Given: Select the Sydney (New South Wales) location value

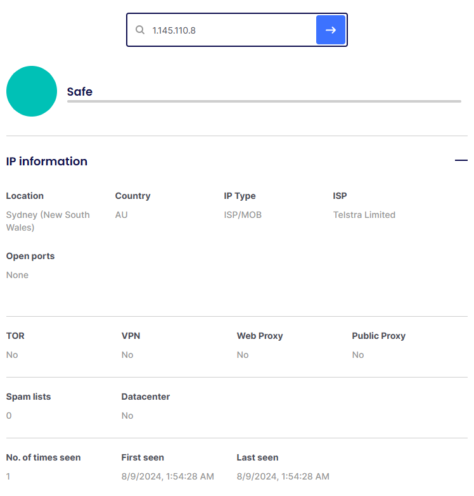Looking at the screenshot, I should 48,221.
